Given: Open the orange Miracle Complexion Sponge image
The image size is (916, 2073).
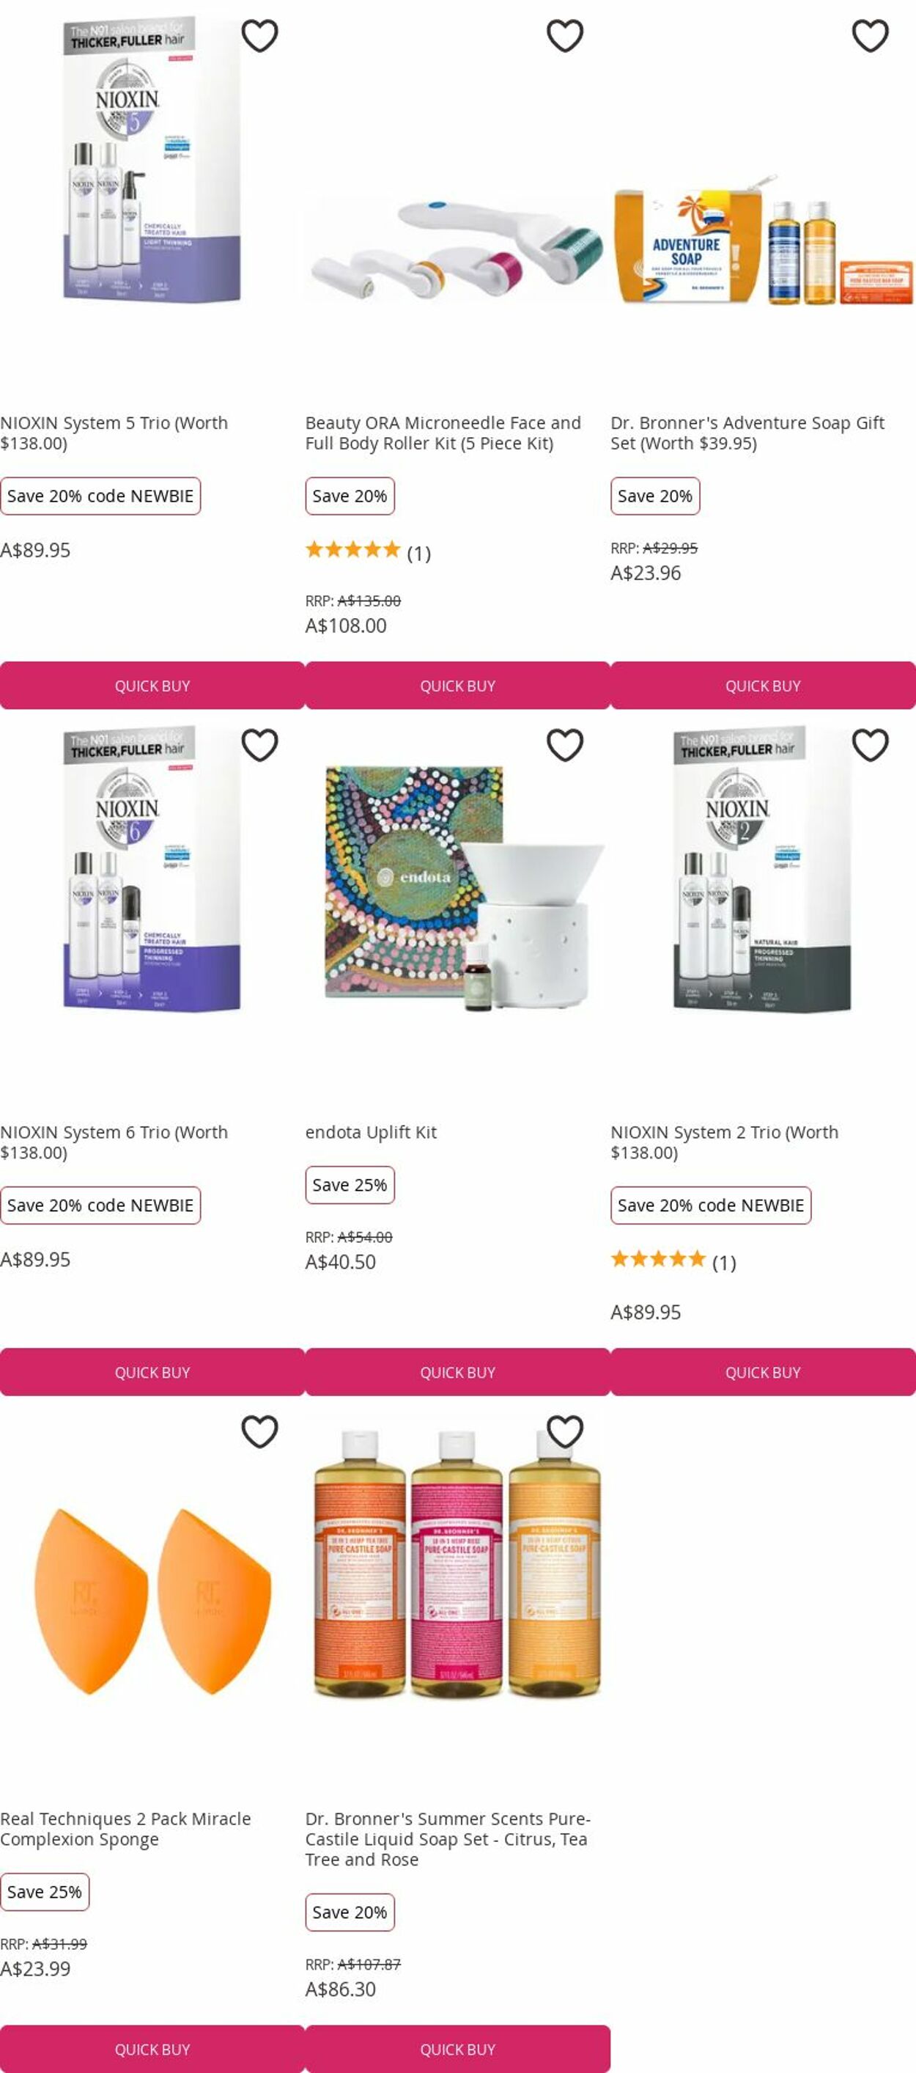Looking at the screenshot, I should [x=152, y=1600].
